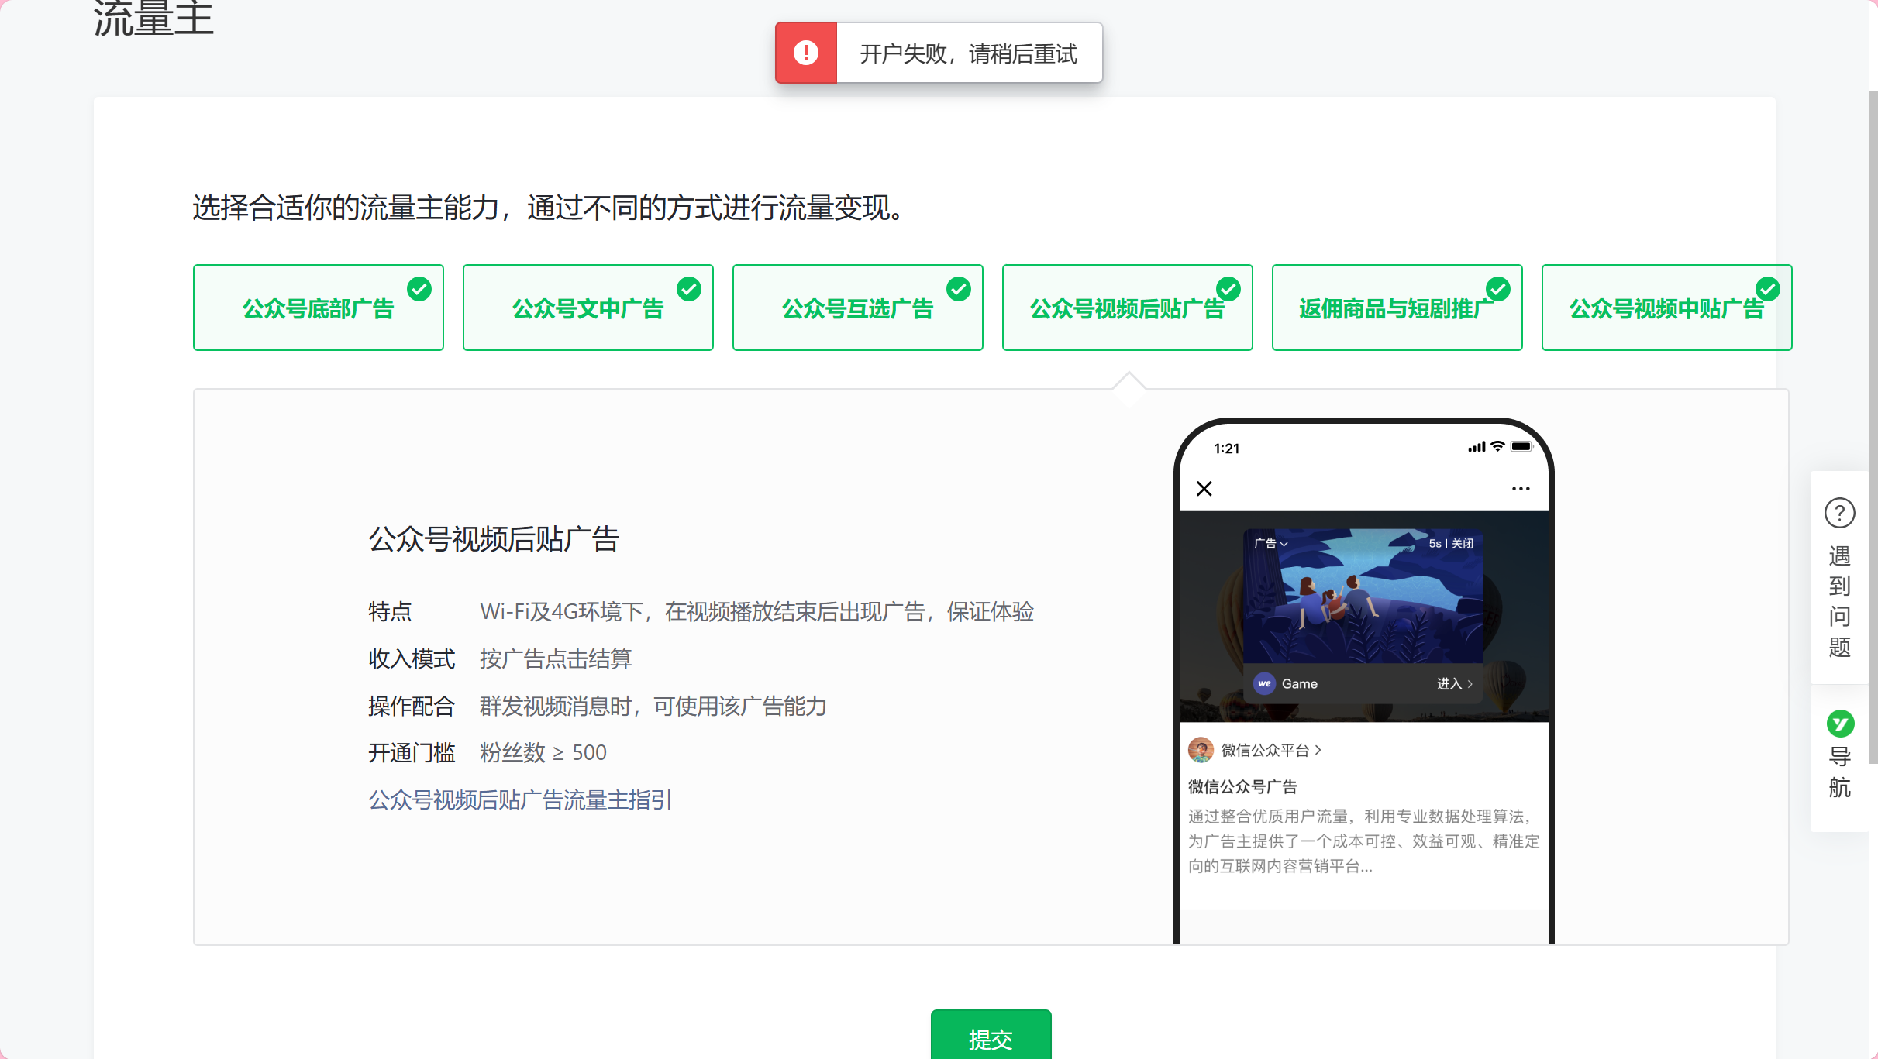This screenshot has width=1878, height=1059.
Task: Click the green 提交 button
Action: pos(991,1035)
